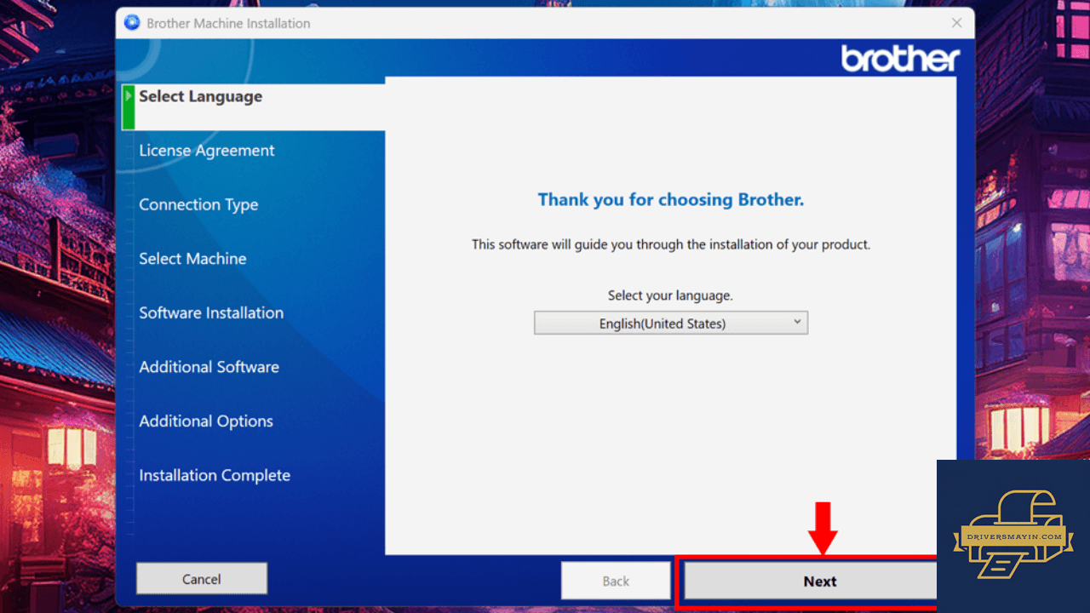Click the Brother logo in the header
The image size is (1090, 613).
[x=900, y=59]
